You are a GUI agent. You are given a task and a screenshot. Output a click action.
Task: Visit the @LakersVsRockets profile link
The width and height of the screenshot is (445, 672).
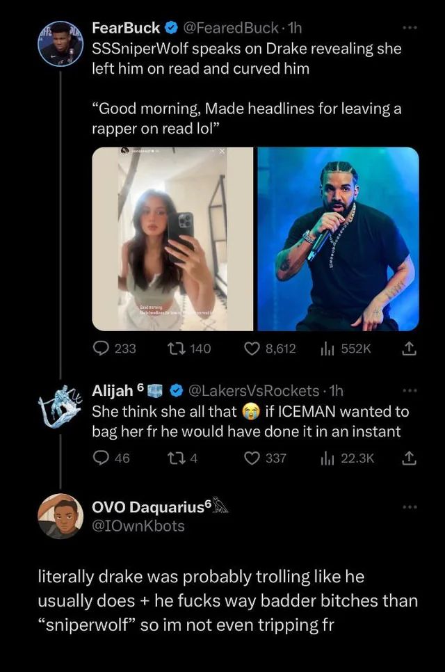tap(253, 390)
